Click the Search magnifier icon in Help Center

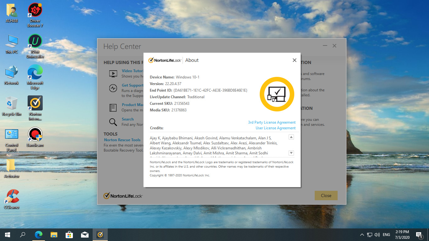coord(113,122)
